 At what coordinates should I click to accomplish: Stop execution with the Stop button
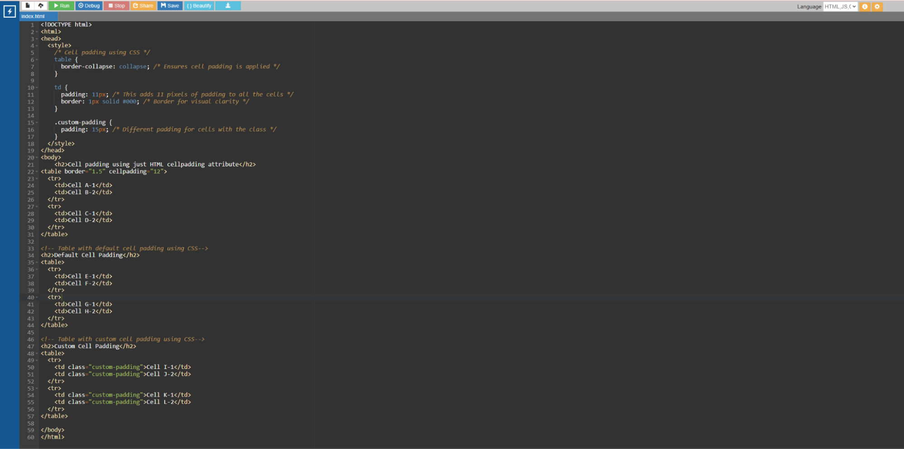click(116, 6)
